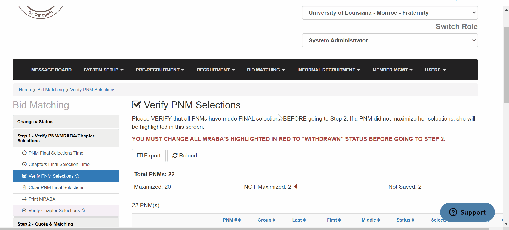Click the Export button

click(x=149, y=156)
